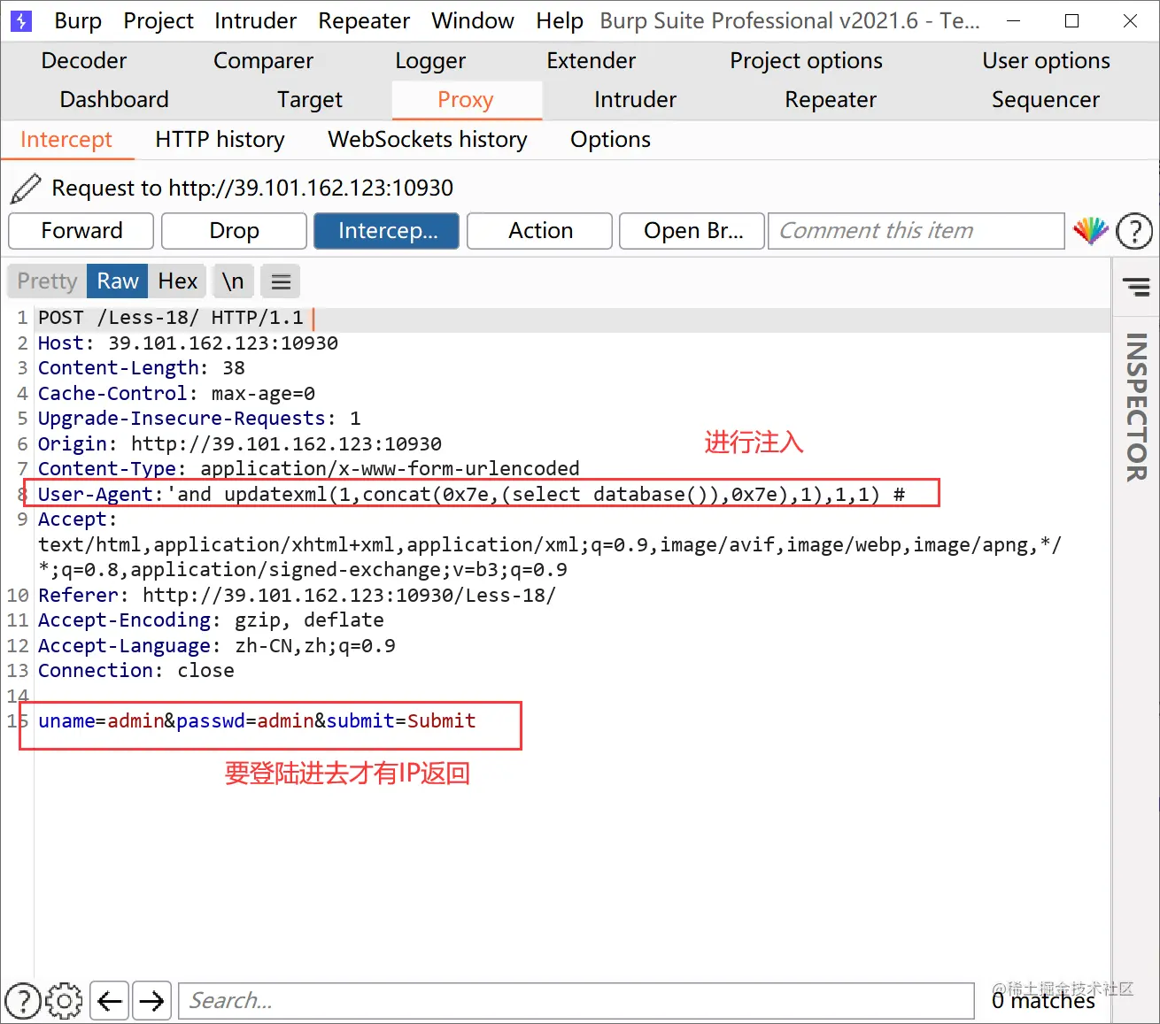This screenshot has width=1160, height=1024.
Task: Click the Content-Length: 38 line
Action: point(142,368)
